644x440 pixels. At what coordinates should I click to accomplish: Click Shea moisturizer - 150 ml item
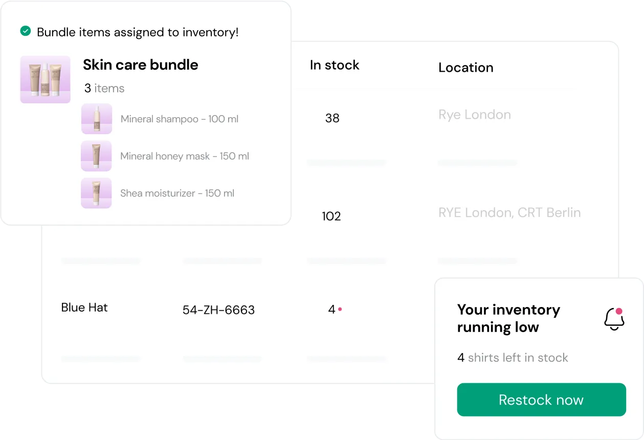pos(177,193)
